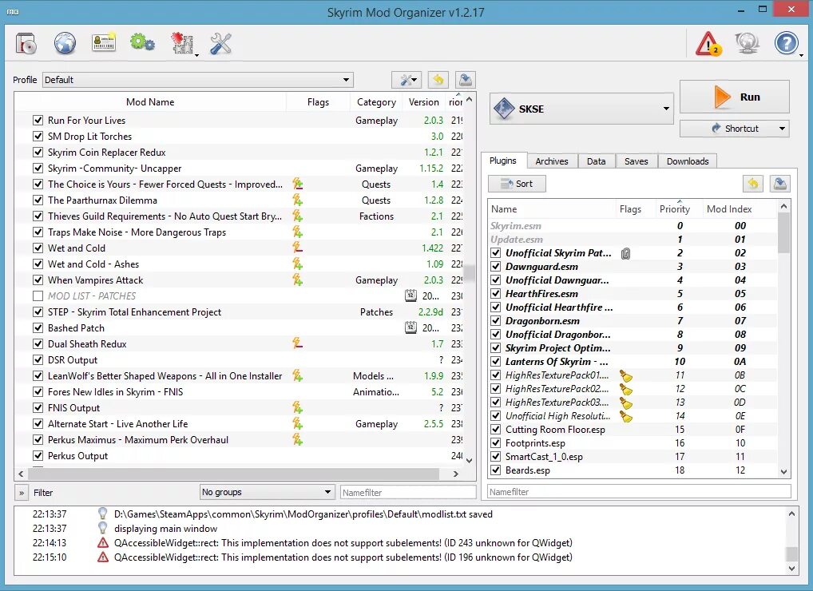Open the Saves tab

coord(637,161)
